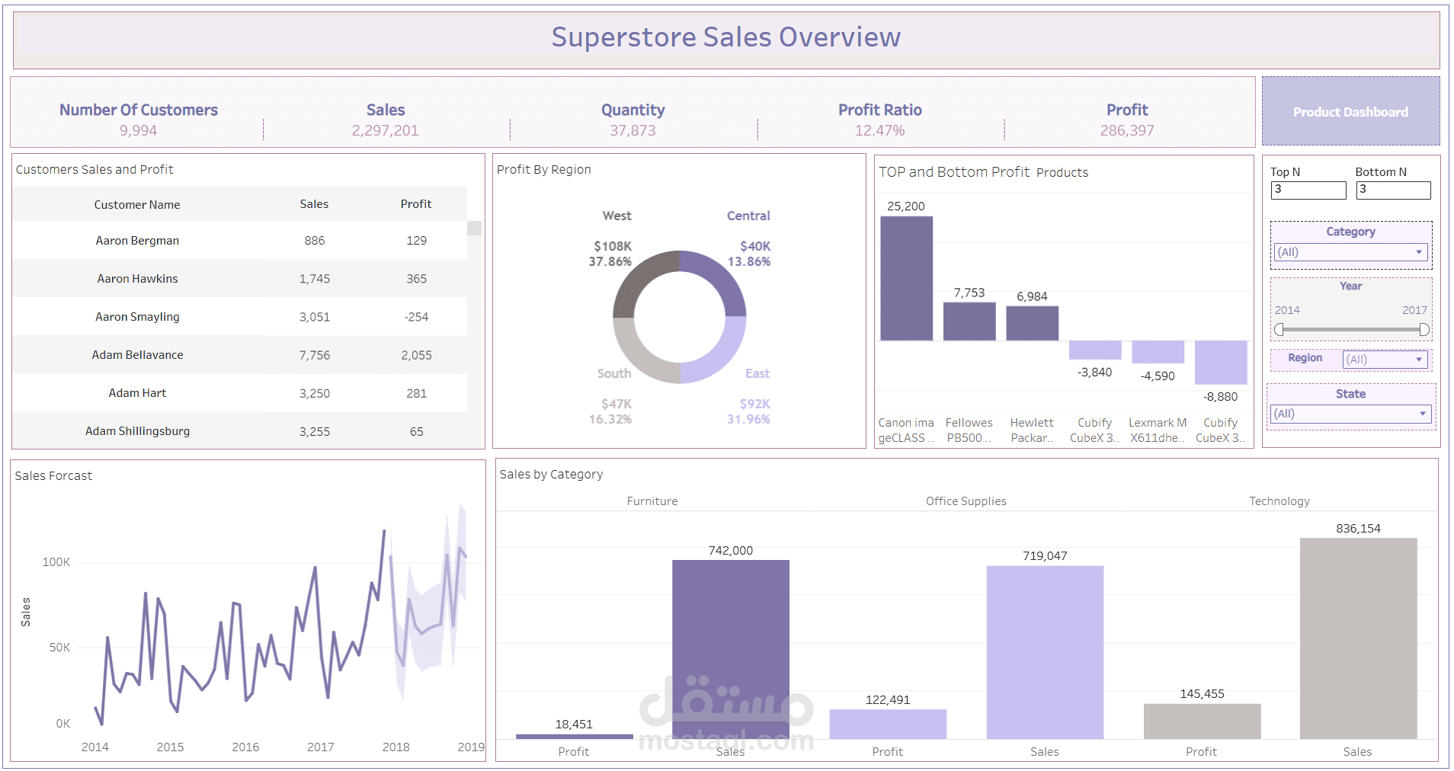Click the customer table scrollbar thumb
Image resolution: width=1454 pixels, height=771 pixels.
(x=474, y=228)
